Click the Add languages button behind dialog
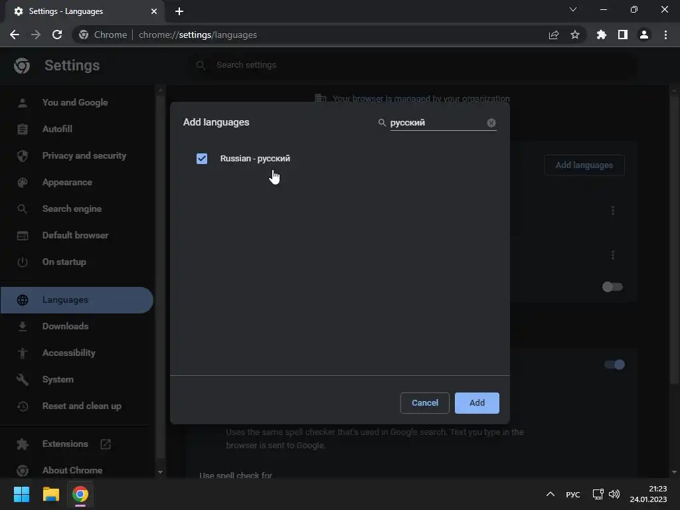This screenshot has height=510, width=680. pos(584,165)
